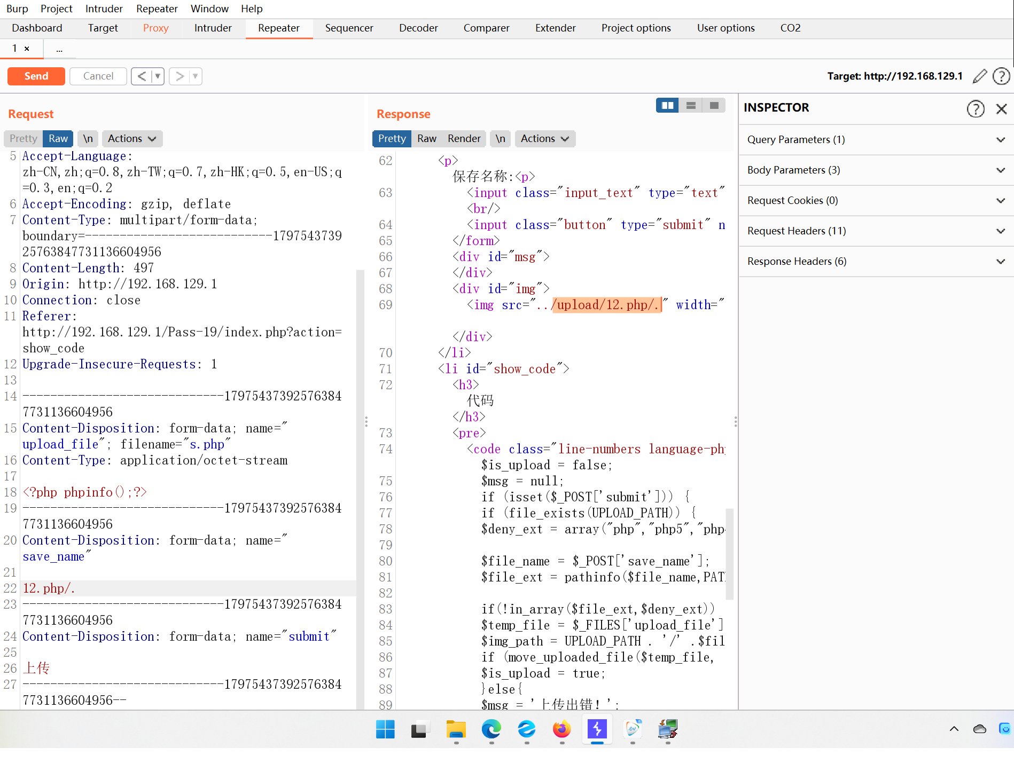Viewport: 1014px width, 771px height.
Task: Click request line with 12.php/. value
Action: (188, 588)
